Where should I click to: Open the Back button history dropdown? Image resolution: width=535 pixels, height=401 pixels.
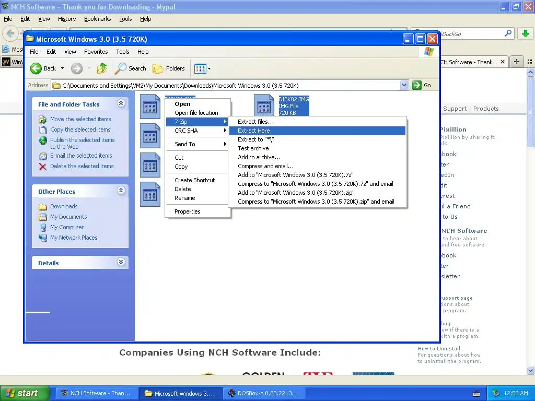coord(63,68)
